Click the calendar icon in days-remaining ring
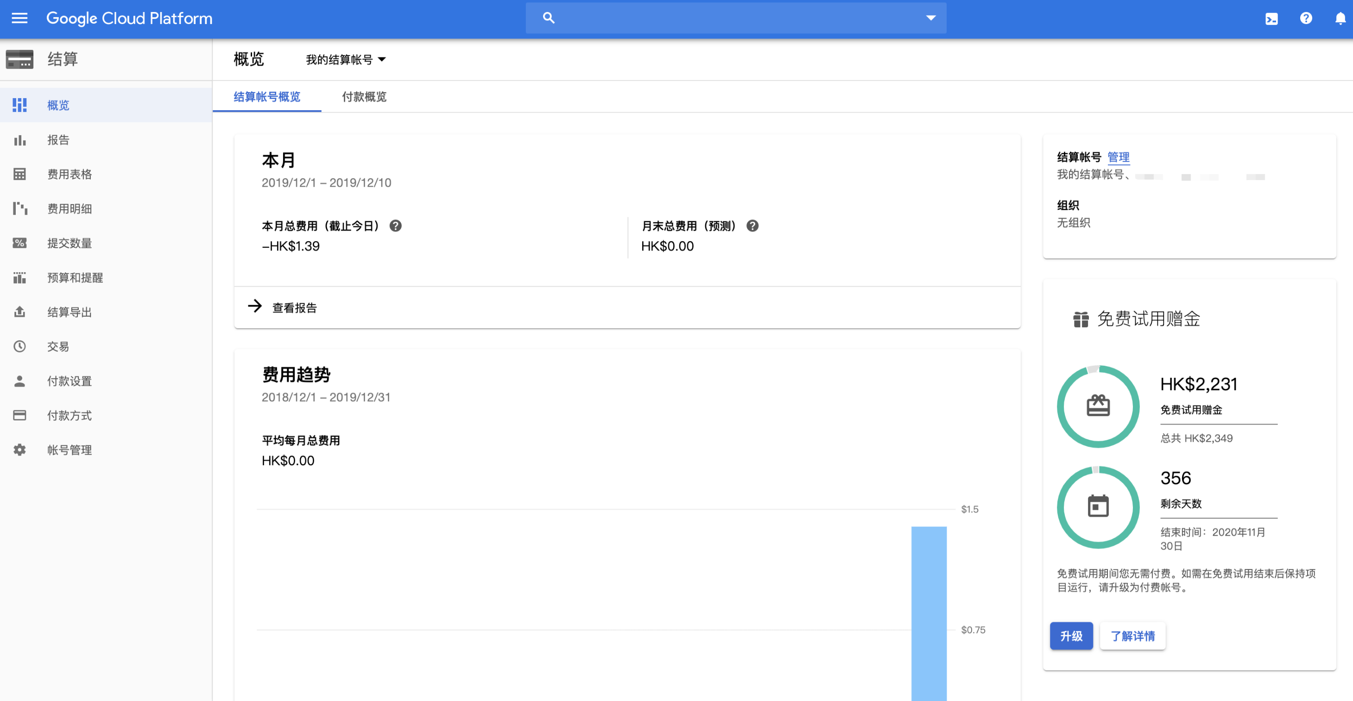The height and width of the screenshot is (701, 1353). click(x=1098, y=506)
